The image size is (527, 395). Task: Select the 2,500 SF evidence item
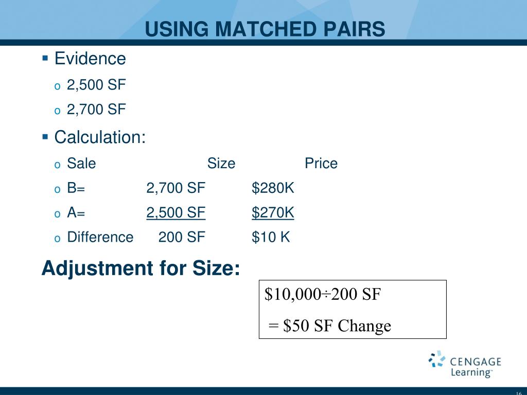(96, 85)
